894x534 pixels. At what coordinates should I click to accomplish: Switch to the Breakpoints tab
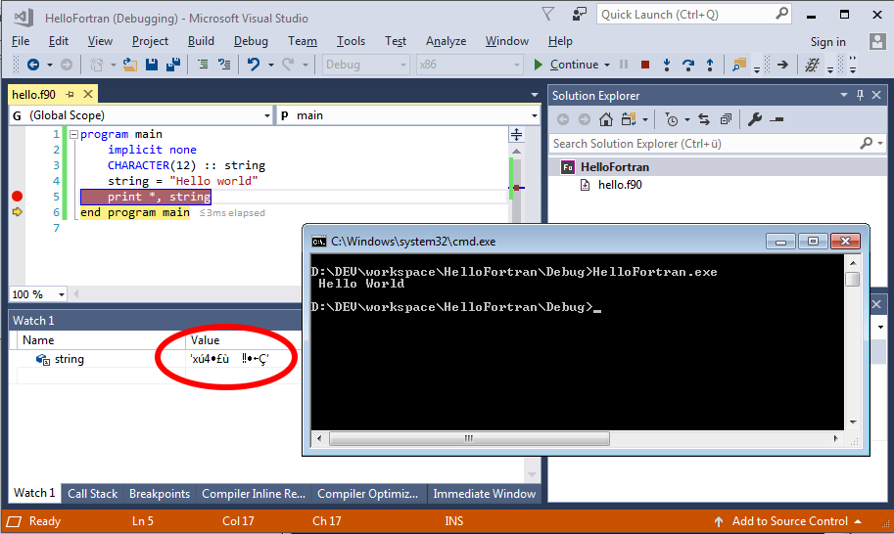pos(160,494)
